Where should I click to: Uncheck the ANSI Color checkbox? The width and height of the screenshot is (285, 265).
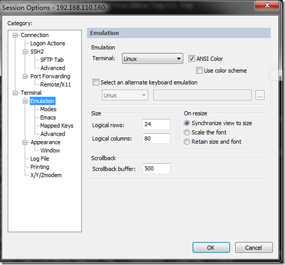(x=192, y=59)
